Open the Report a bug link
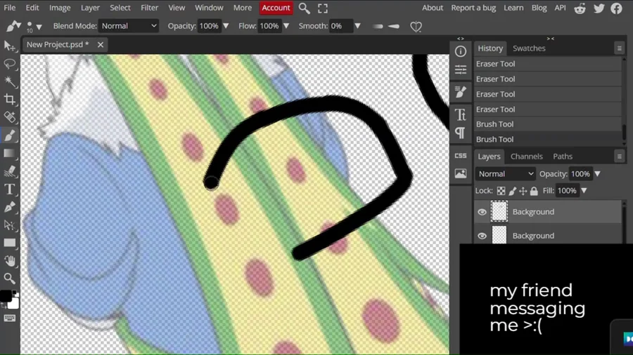This screenshot has height=355, width=633. tap(473, 8)
